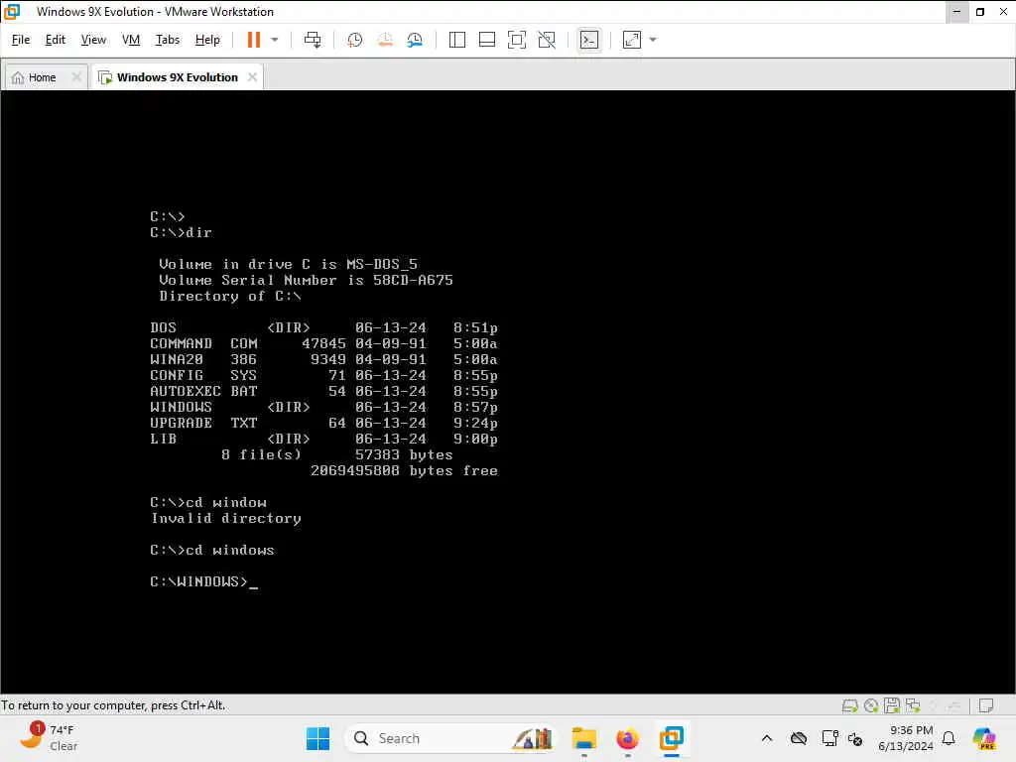Expand the stretch guest dropdown arrow

click(x=653, y=40)
